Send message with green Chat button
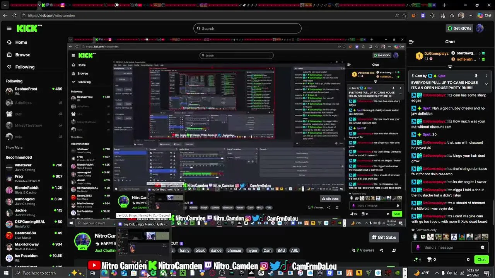The image size is (495, 278). (481, 259)
